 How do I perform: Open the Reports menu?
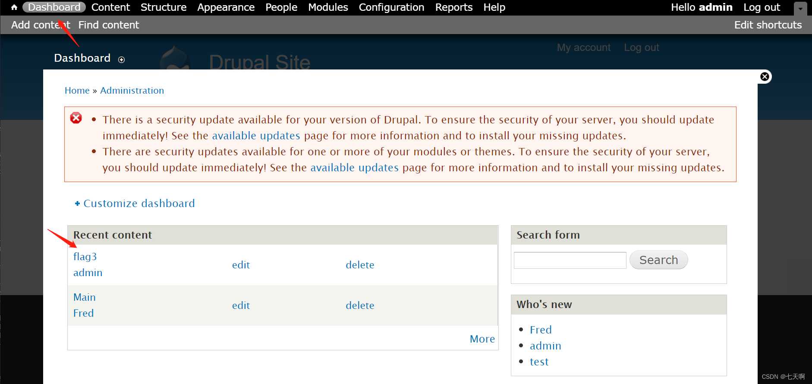click(454, 7)
